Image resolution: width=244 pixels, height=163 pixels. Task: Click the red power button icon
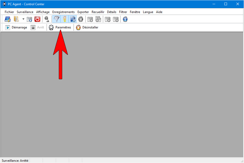coord(37,19)
